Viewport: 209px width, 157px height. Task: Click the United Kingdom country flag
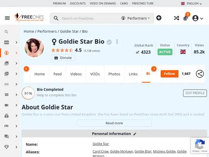coord(183,52)
